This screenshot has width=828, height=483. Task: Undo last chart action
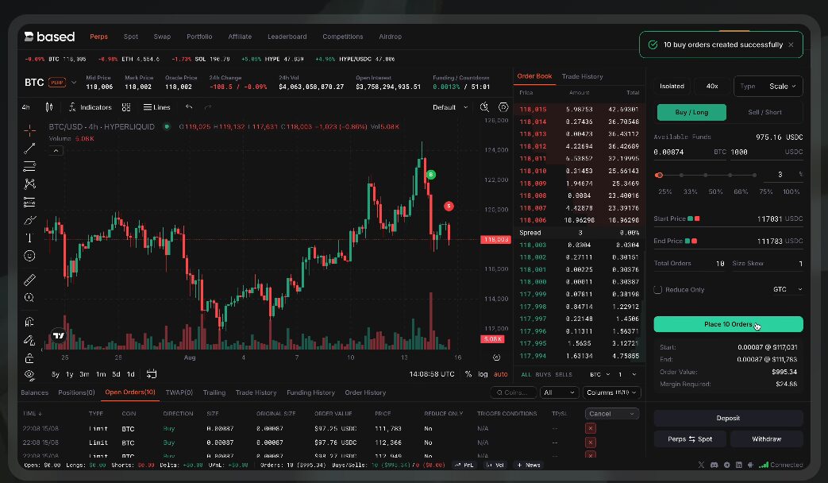coord(188,107)
